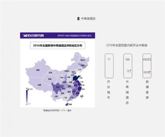Click the box showing 166 hotels
The image size is (165, 137).
[x=128, y=66]
